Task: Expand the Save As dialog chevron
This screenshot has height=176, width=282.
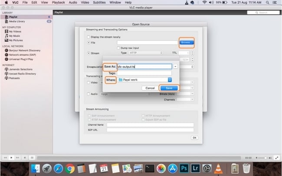Action: pos(175,66)
